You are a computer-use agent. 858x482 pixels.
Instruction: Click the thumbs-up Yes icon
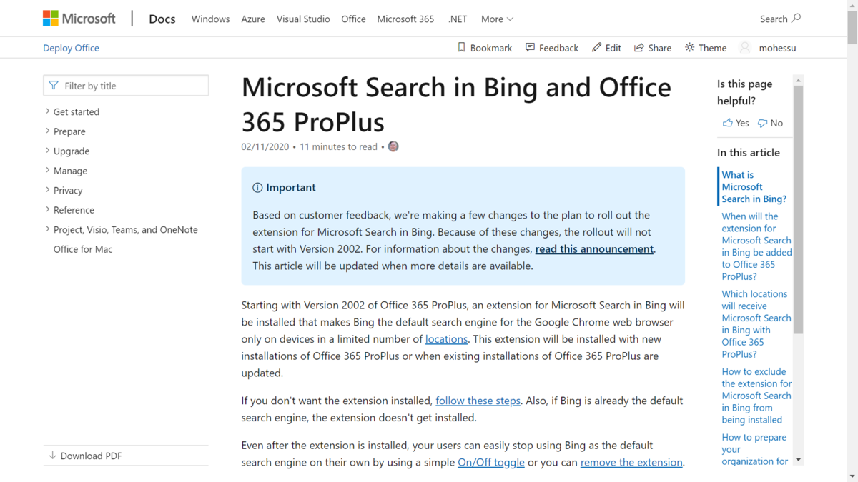click(x=728, y=123)
